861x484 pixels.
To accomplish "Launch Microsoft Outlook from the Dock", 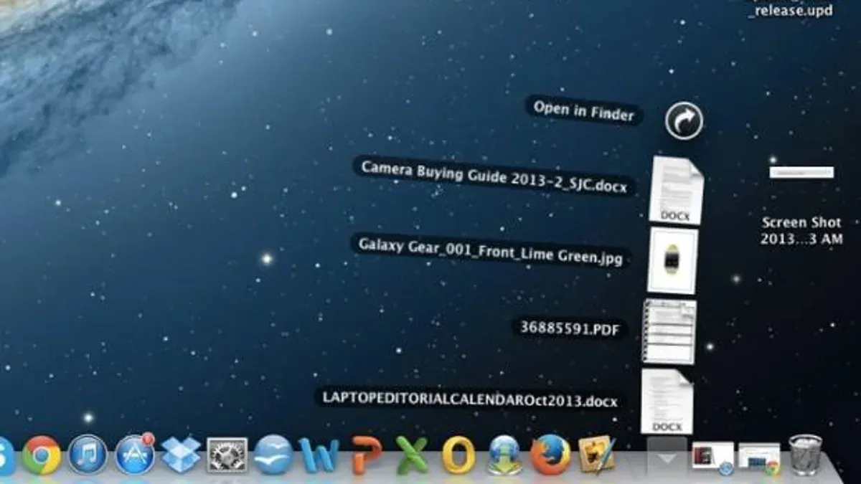I will (458, 455).
